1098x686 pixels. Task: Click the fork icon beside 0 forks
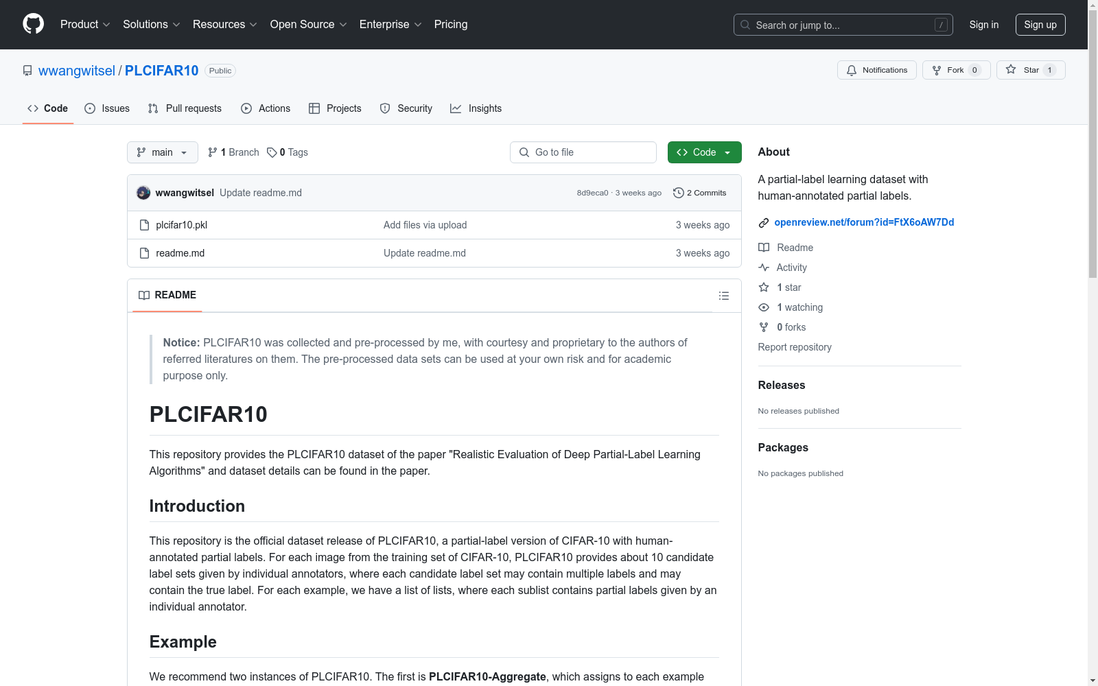coord(764,327)
